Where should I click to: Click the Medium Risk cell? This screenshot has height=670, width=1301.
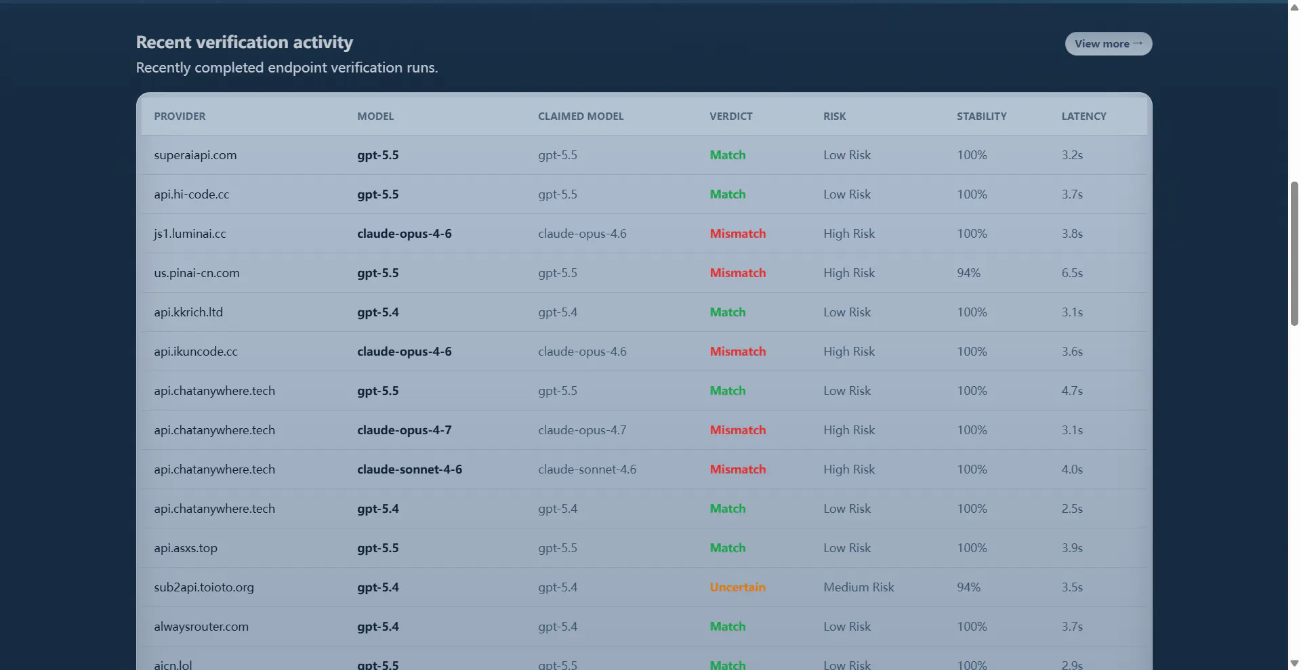[x=859, y=587]
